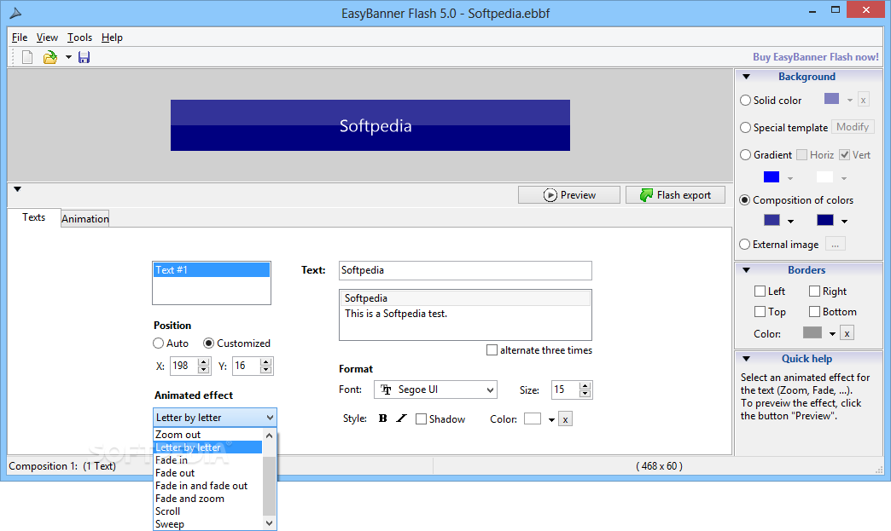Viewport: 891px width, 531px height.
Task: Toggle Horiz gradient checkbox
Action: point(801,155)
